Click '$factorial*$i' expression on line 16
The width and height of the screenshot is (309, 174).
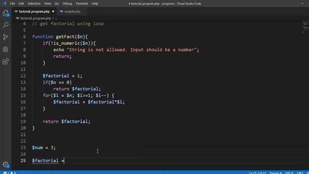point(105,102)
